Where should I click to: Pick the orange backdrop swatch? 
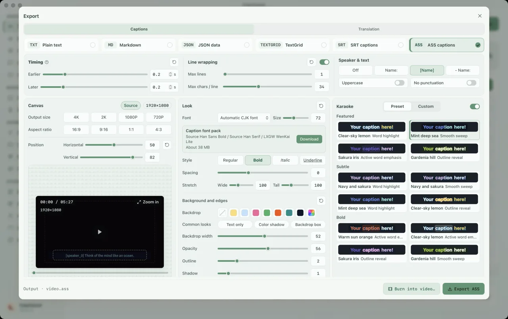(278, 213)
